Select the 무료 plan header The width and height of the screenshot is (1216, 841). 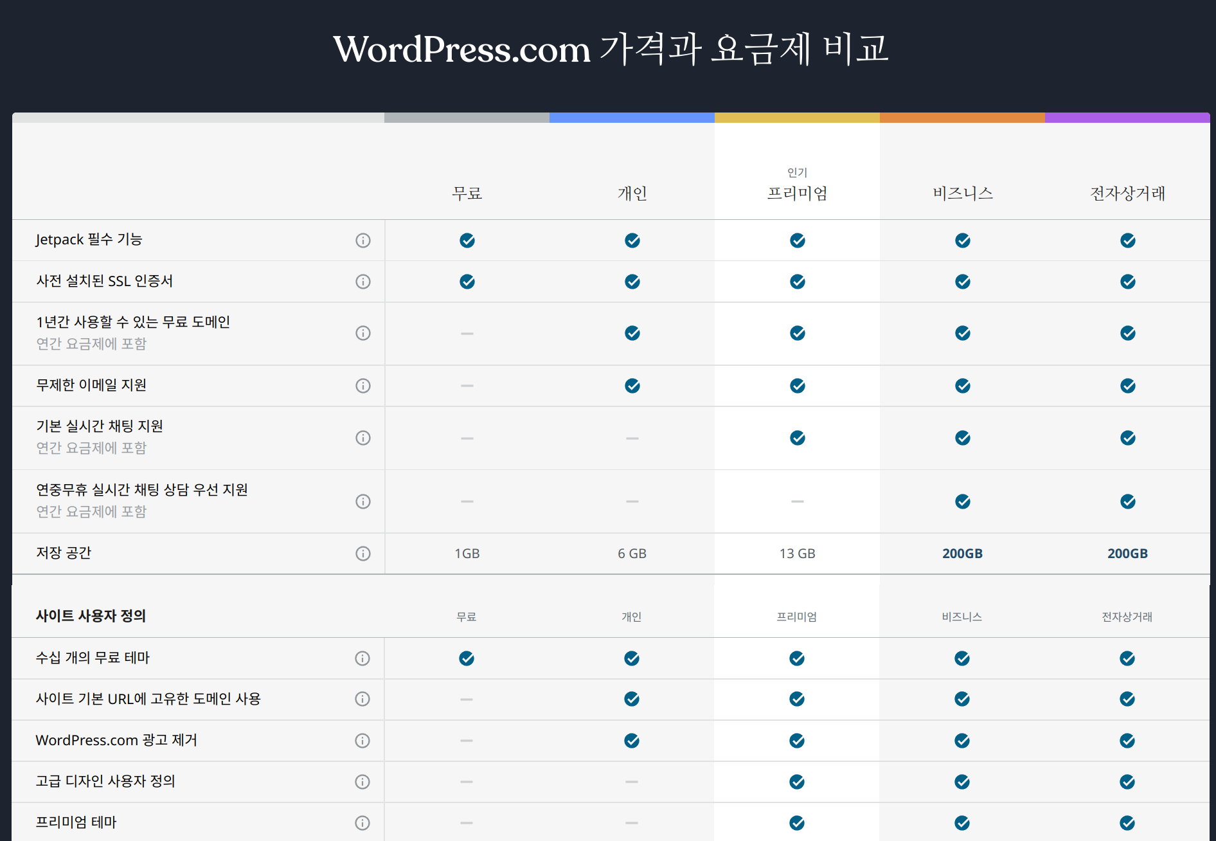[467, 194]
